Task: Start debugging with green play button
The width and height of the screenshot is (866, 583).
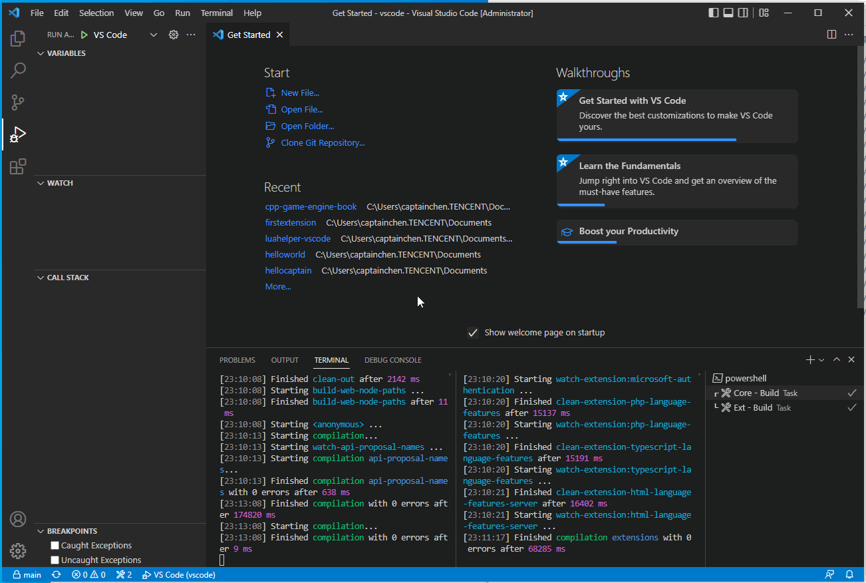Action: tap(84, 35)
